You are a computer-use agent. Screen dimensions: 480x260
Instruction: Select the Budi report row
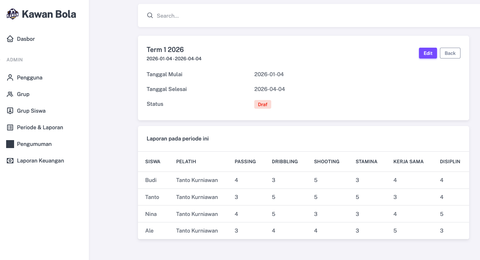tap(151, 180)
